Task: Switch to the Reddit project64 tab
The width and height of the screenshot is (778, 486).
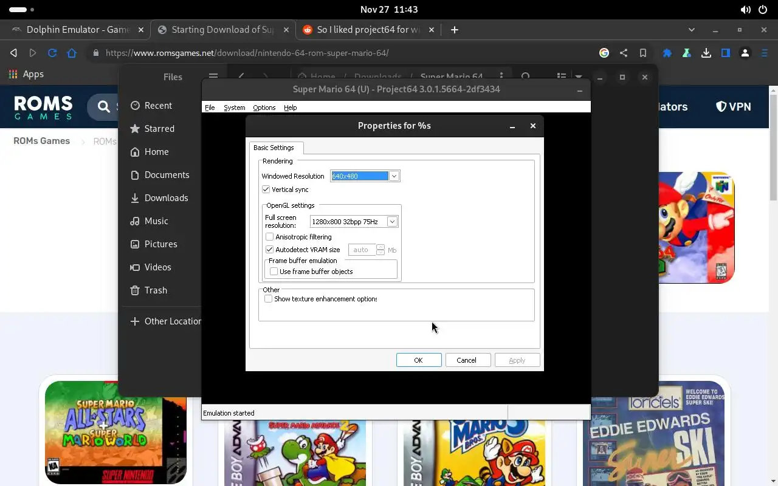Action: (x=369, y=29)
